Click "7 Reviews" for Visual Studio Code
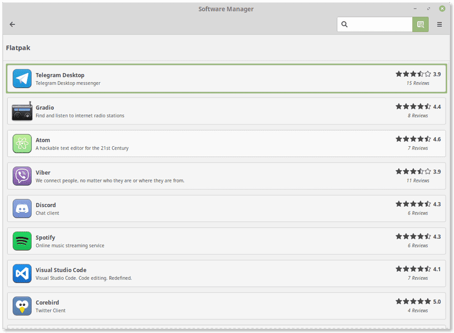 pyautogui.click(x=418, y=278)
